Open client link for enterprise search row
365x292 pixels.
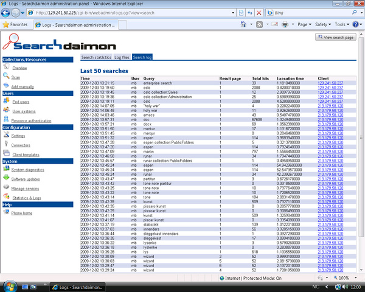[330, 83]
